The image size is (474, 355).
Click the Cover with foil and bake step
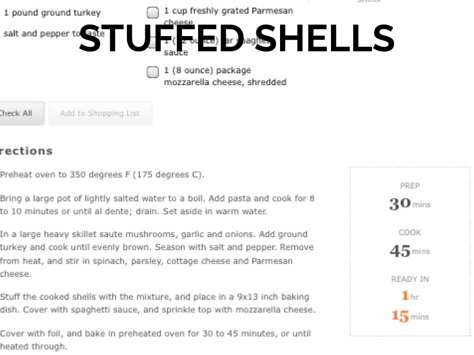155,340
